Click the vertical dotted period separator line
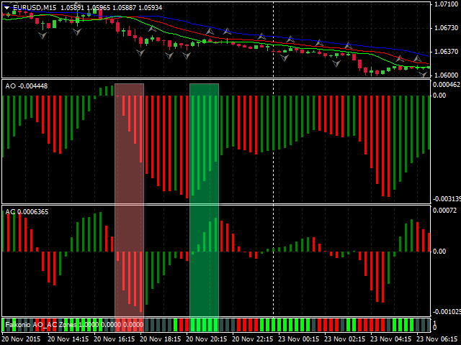 click(x=273, y=144)
